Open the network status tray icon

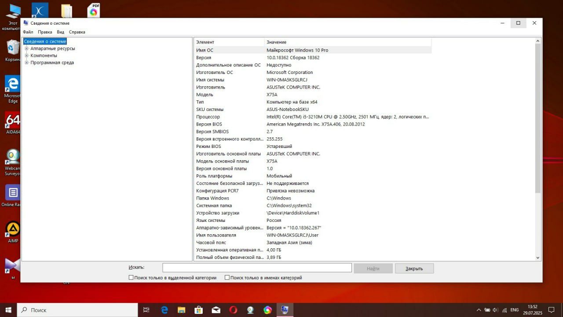point(505,310)
